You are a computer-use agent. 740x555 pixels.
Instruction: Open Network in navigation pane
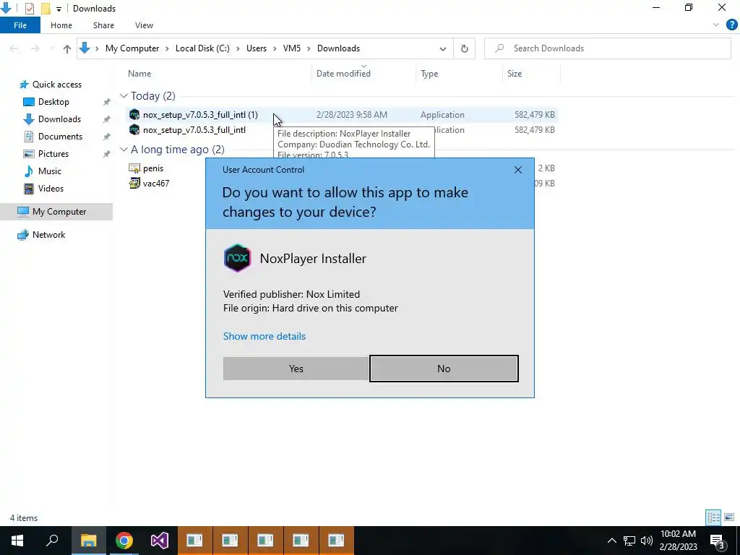pyautogui.click(x=48, y=235)
